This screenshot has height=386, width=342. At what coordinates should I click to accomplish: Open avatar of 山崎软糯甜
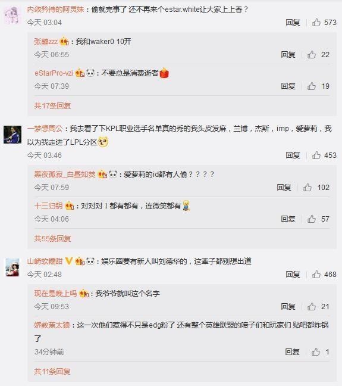point(12,267)
